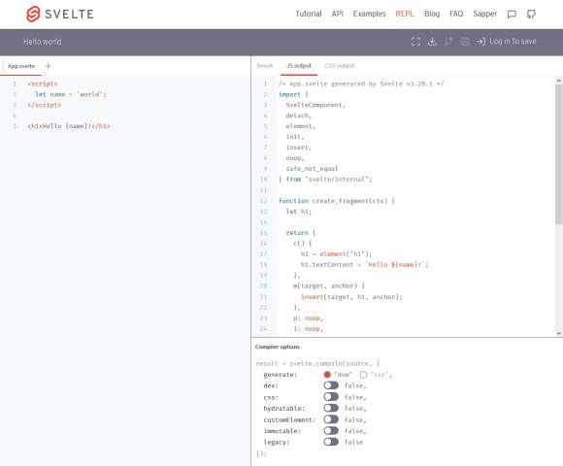Click the JS output scrollbar up arrow
This screenshot has width=563, height=466.
tap(559, 82)
